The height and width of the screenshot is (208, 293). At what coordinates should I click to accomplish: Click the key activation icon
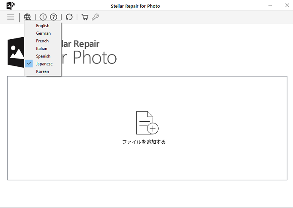tap(95, 17)
